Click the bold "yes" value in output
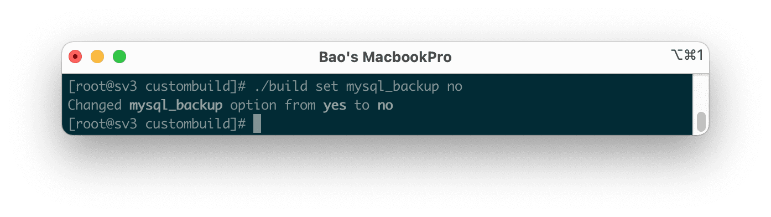The image size is (771, 217). [x=335, y=106]
